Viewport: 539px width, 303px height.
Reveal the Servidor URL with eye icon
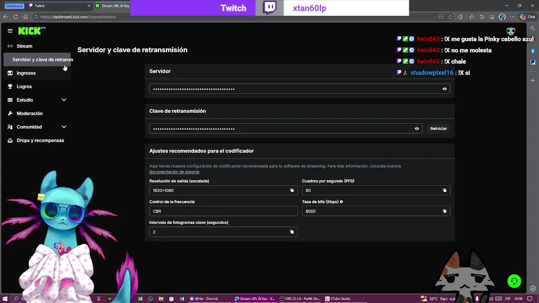point(445,89)
